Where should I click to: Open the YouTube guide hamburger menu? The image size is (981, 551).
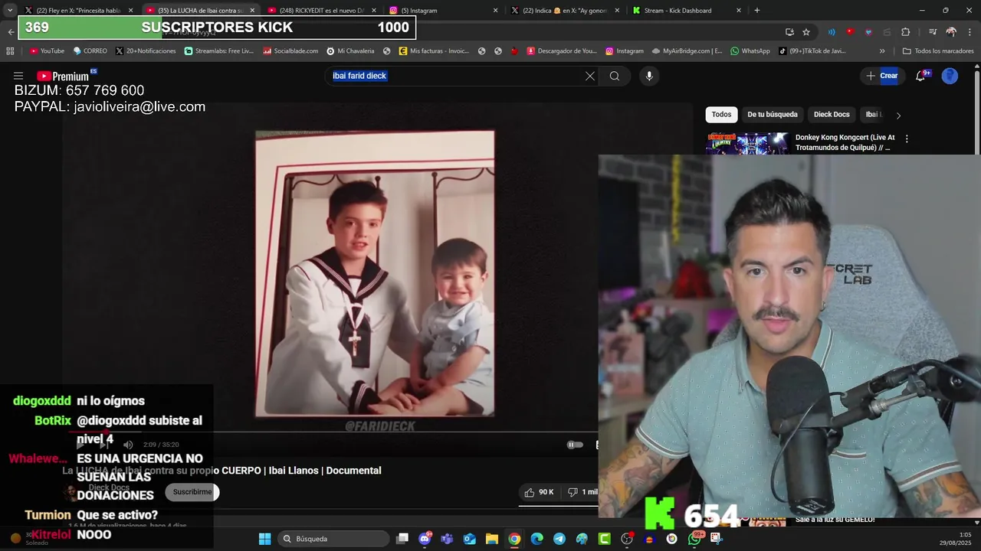18,76
